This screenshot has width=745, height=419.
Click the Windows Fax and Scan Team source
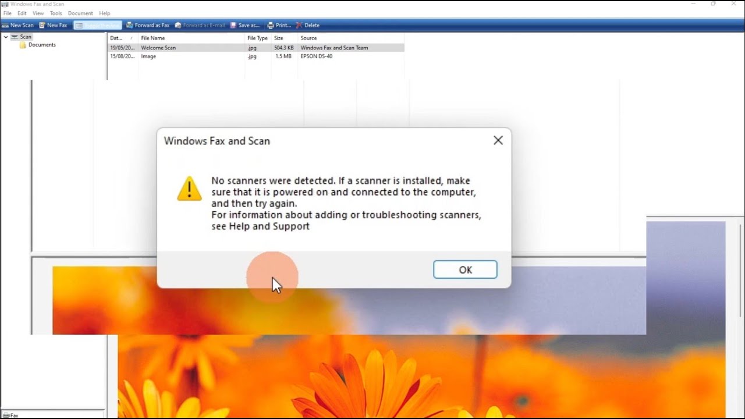[x=334, y=48]
